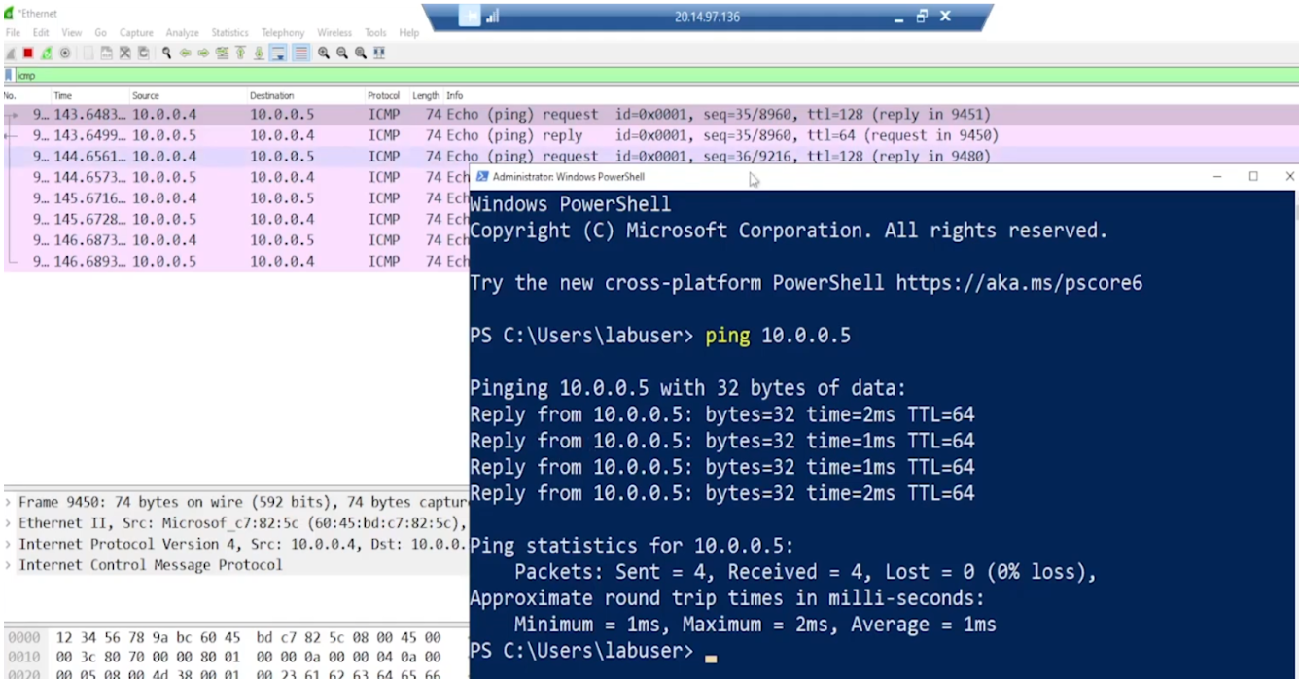Screen dimensions: 1299x679
Task: Expand the Internet Control Message Protocol node
Action: tap(7, 564)
